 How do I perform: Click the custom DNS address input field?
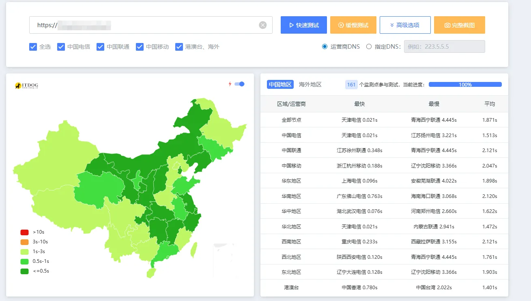tap(444, 47)
